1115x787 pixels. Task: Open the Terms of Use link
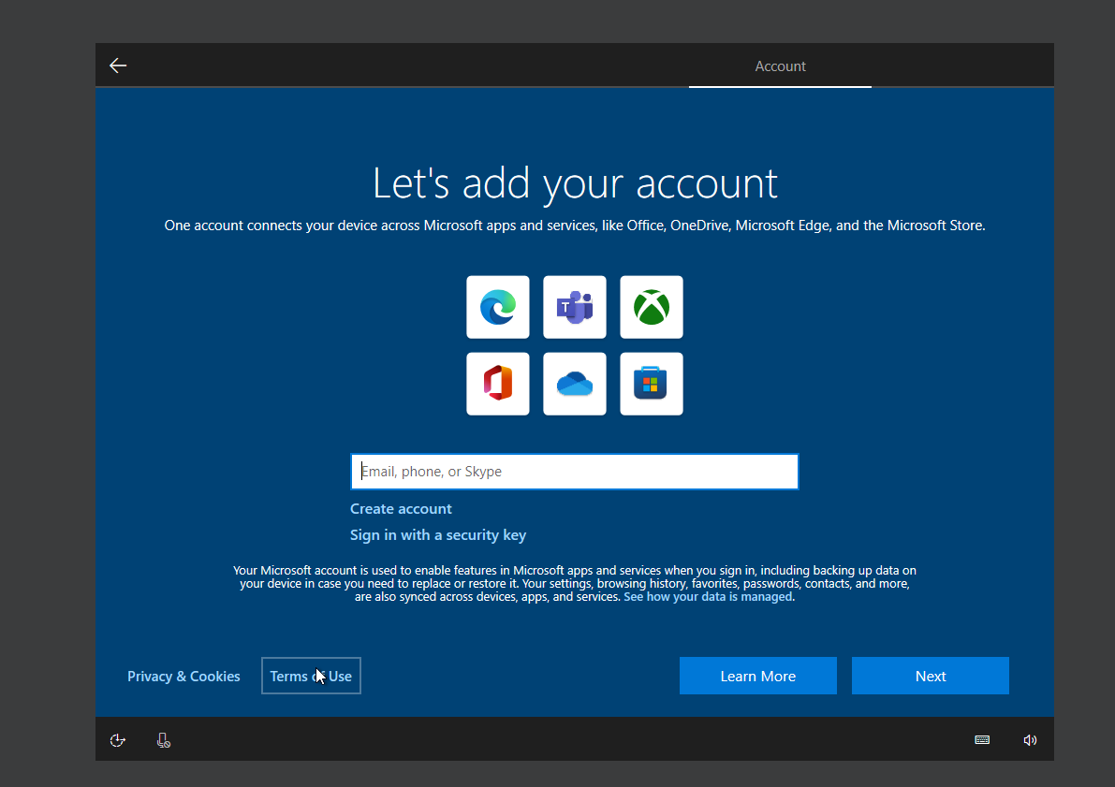pos(311,676)
